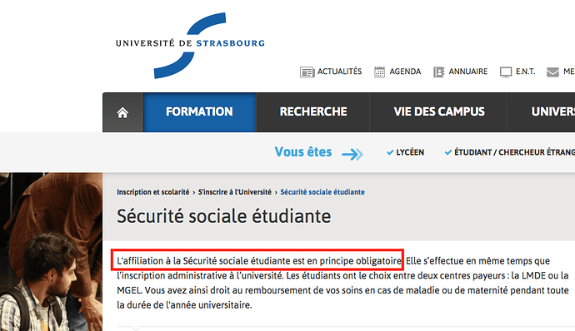Open the Recherche tab
This screenshot has height=331, width=575.
313,112
